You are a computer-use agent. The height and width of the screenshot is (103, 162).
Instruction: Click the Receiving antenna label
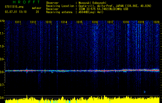59,12
